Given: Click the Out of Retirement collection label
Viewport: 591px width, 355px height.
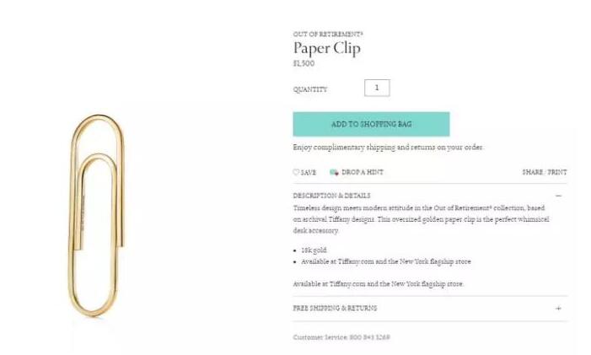Looking at the screenshot, I should pyautogui.click(x=328, y=34).
